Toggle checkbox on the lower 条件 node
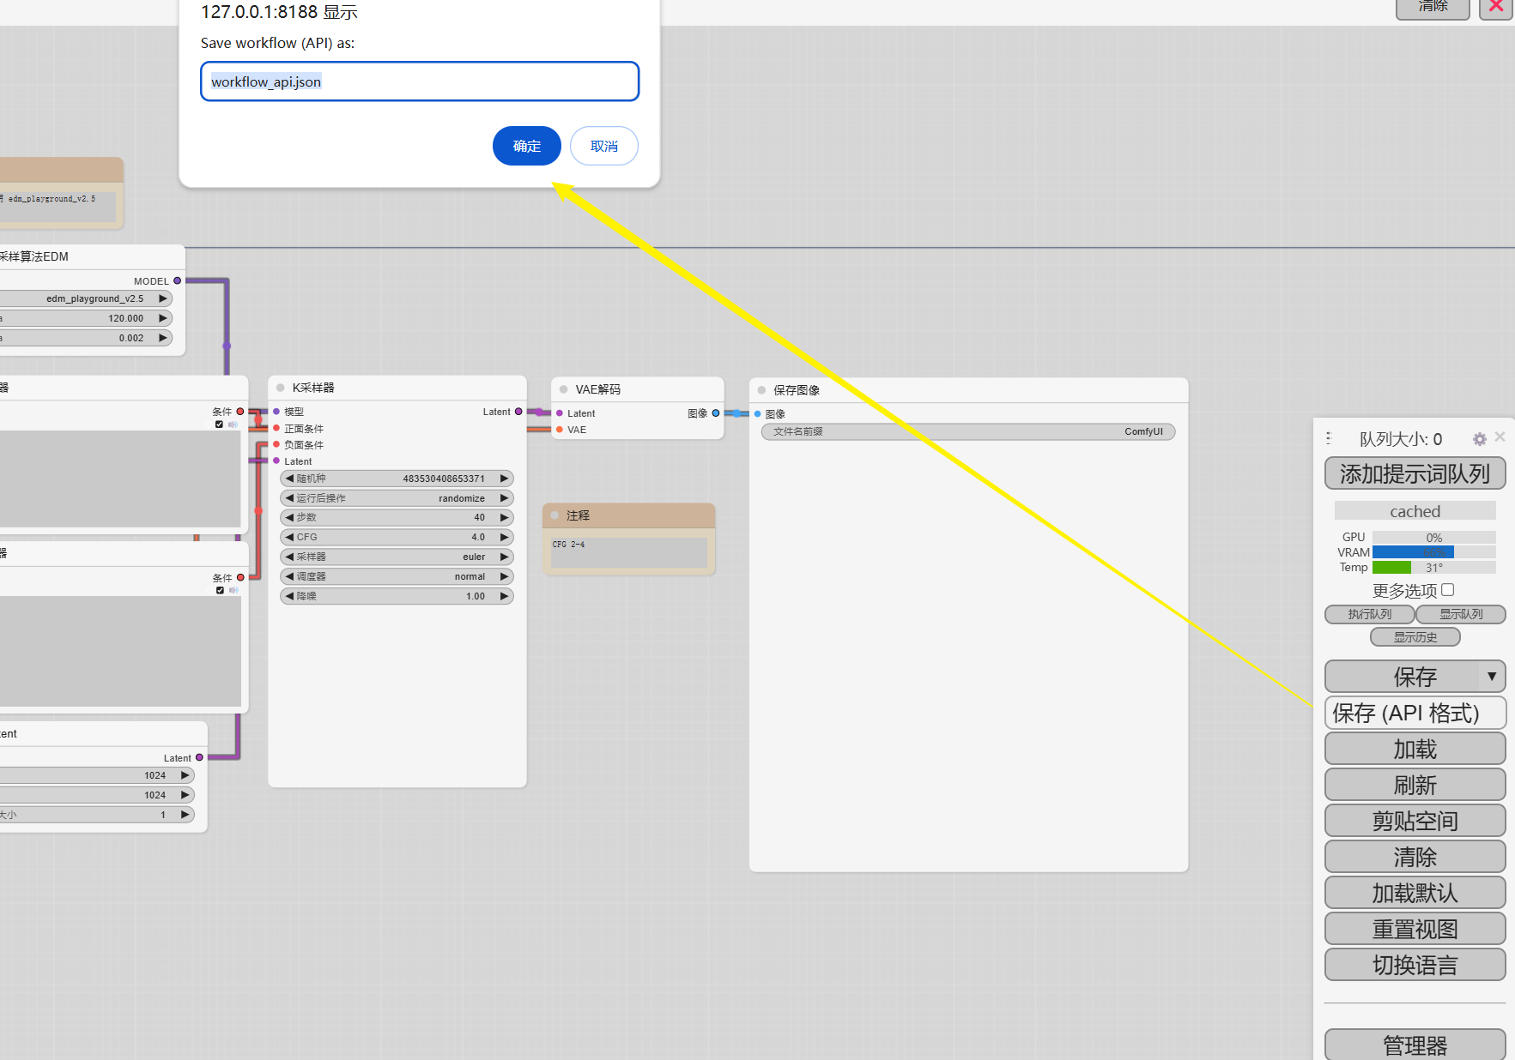This screenshot has height=1060, width=1515. tap(220, 590)
